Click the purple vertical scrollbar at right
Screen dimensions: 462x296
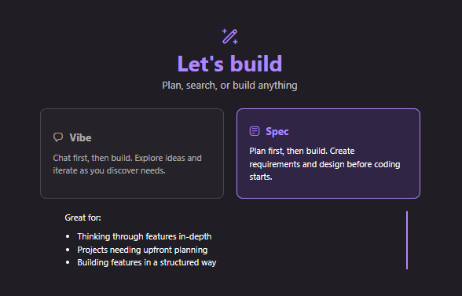(x=407, y=240)
